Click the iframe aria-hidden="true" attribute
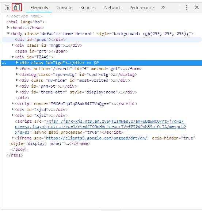Viewport: 202px width, 211px height. (174, 138)
